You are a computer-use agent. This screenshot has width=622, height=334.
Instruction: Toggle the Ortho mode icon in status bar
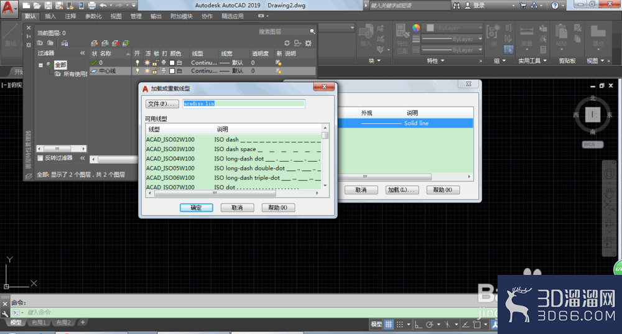pyautogui.click(x=418, y=324)
